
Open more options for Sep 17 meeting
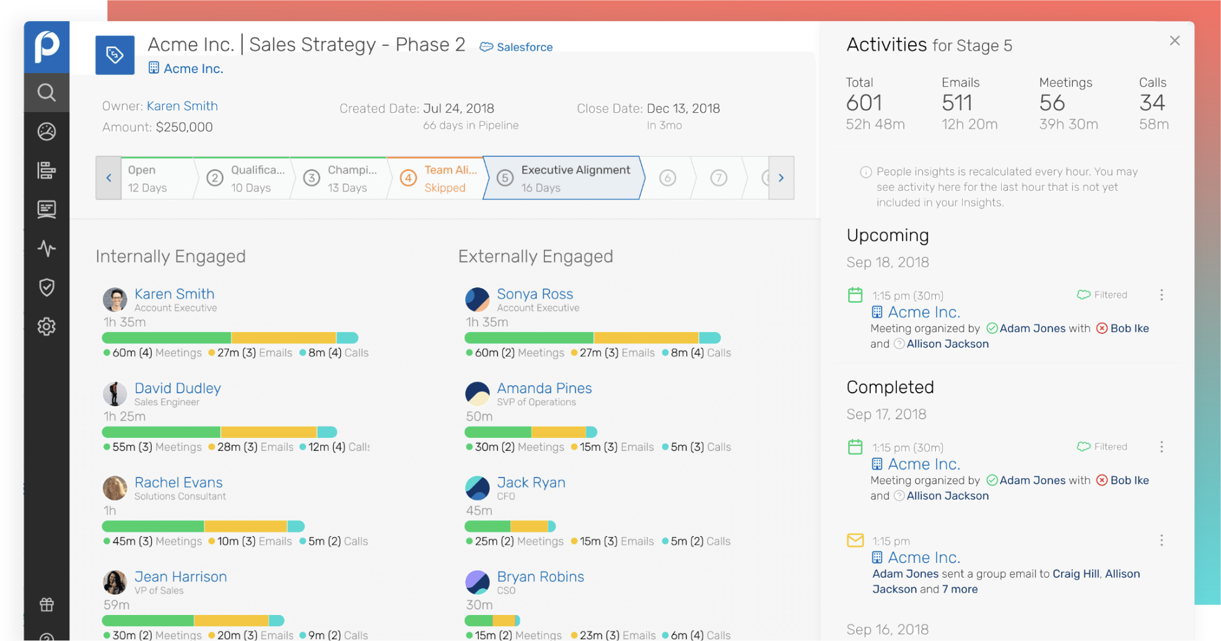tap(1162, 447)
